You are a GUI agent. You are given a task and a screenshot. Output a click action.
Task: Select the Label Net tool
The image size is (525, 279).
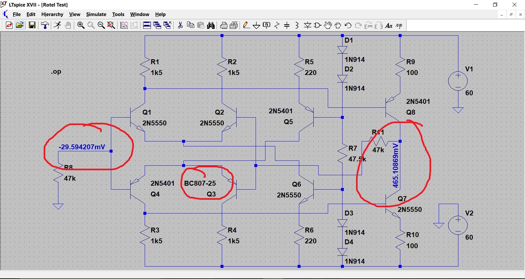[x=267, y=25]
